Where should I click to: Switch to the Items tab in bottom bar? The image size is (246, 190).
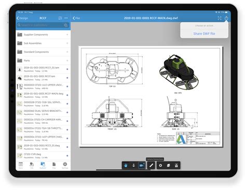point(21,165)
